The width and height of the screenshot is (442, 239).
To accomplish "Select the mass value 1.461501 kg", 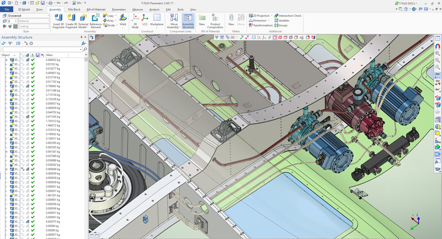I will pos(53,195).
